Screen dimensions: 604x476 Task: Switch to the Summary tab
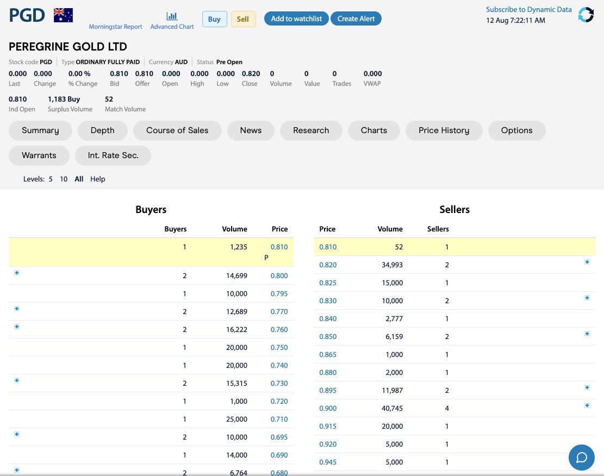[x=40, y=130]
